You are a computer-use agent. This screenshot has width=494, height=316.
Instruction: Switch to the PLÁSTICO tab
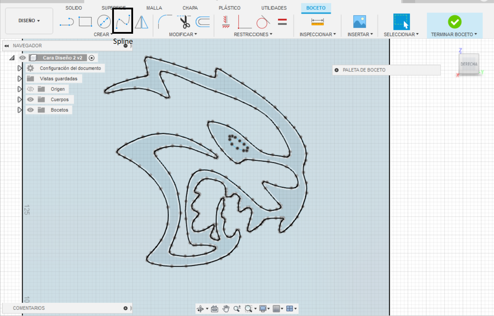(x=230, y=8)
